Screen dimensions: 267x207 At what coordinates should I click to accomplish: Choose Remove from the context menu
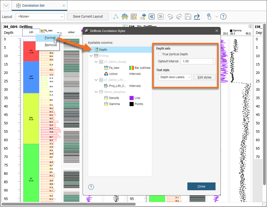[50, 45]
